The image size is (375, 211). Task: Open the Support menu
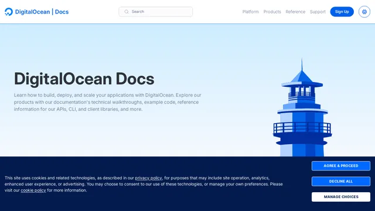point(318,12)
